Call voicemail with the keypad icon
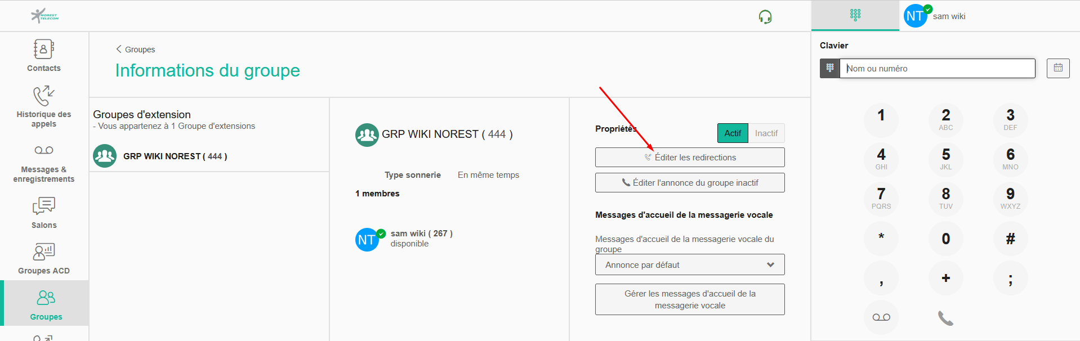Image resolution: width=1080 pixels, height=341 pixels. pos(881,317)
